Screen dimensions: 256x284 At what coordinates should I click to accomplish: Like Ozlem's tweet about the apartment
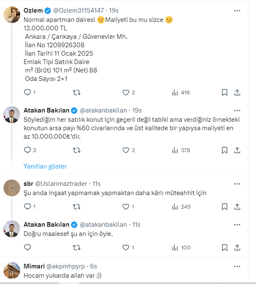[x=125, y=92]
